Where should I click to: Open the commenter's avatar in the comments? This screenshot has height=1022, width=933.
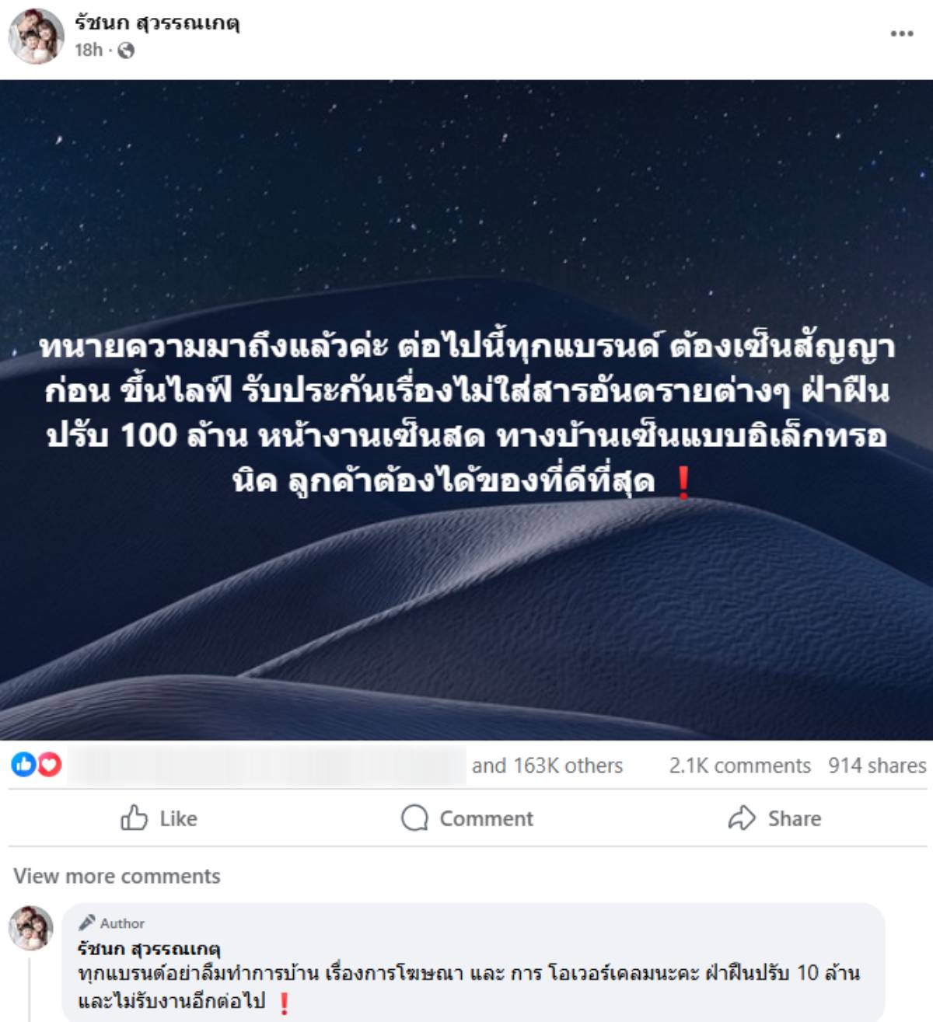tap(31, 928)
